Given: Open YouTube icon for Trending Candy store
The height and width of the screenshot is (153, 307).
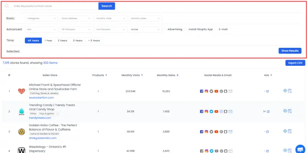Looking at the screenshot, I should 216,111.
